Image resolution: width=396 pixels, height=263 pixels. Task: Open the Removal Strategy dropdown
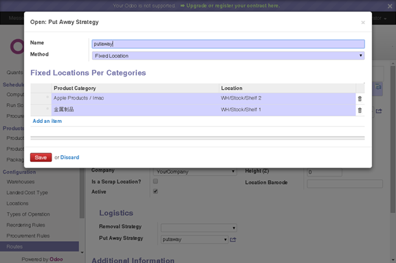(199, 228)
